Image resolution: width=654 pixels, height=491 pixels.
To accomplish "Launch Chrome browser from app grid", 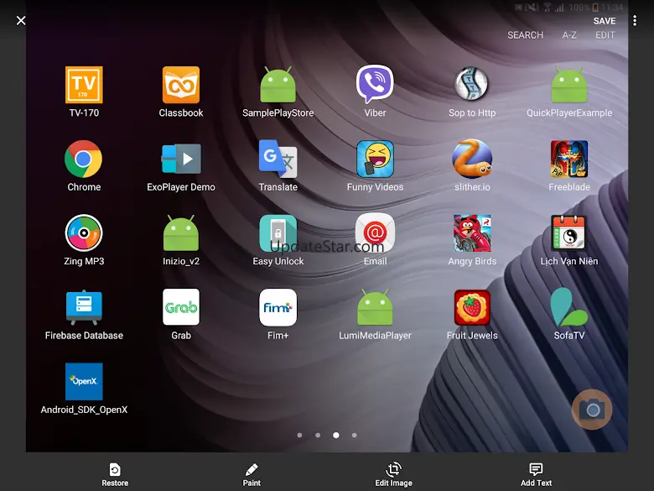I will coord(84,159).
